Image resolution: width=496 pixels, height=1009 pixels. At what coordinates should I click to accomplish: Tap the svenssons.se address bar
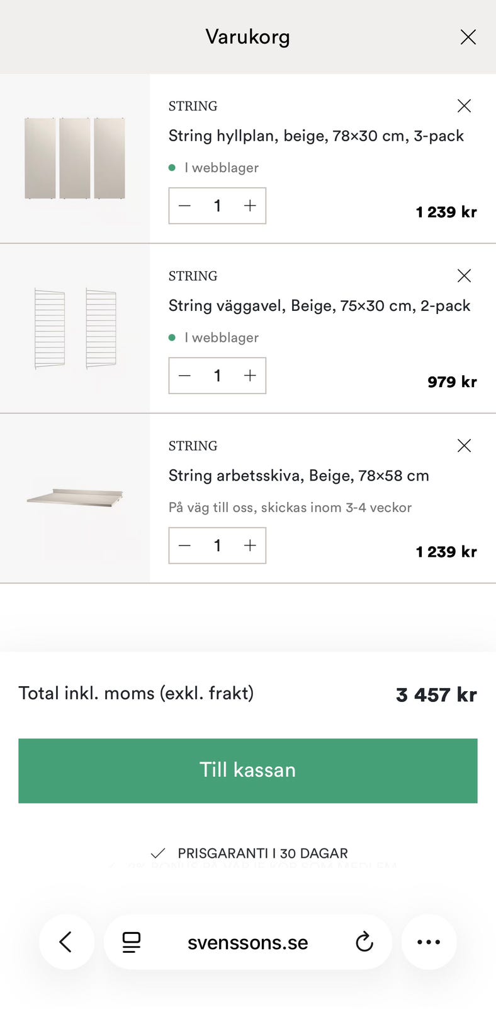click(x=248, y=942)
